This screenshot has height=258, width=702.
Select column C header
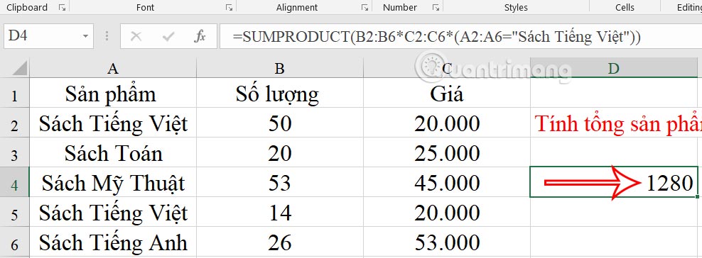(x=447, y=68)
